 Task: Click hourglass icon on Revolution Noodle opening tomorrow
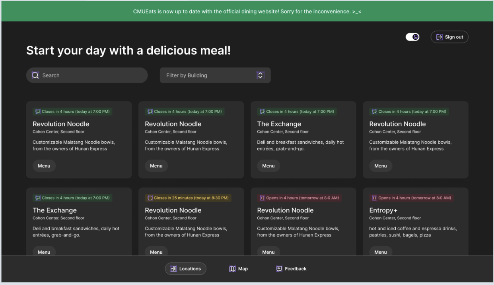pos(262,198)
